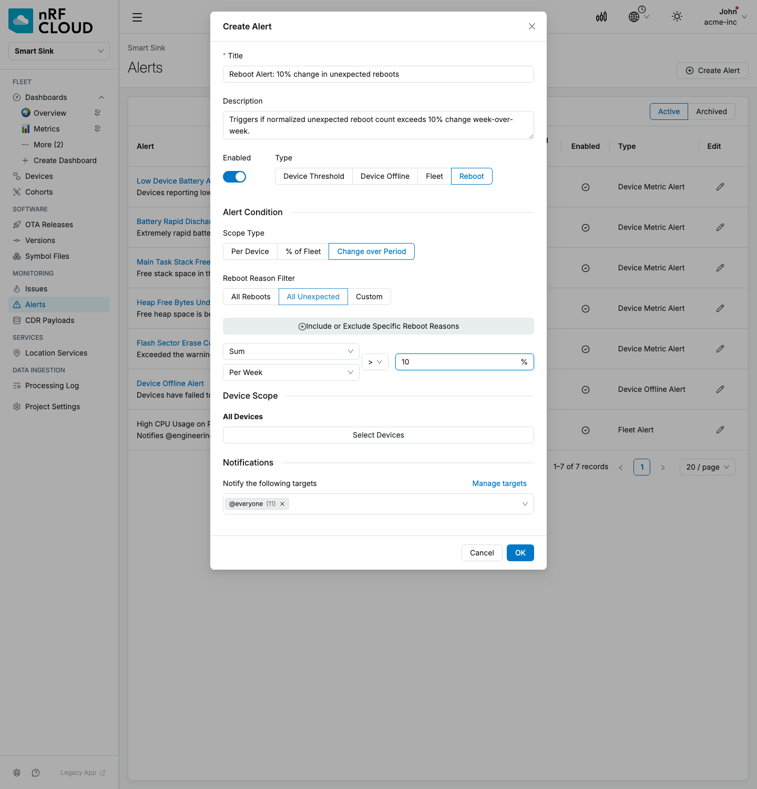Open Symbol Files in the sidebar

pos(59,256)
